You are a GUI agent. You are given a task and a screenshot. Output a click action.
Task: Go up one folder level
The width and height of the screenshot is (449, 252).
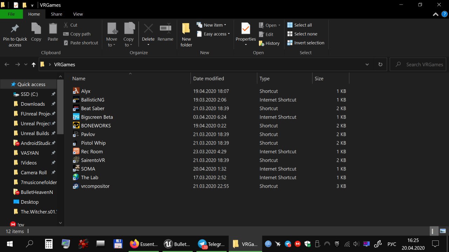coord(33,64)
